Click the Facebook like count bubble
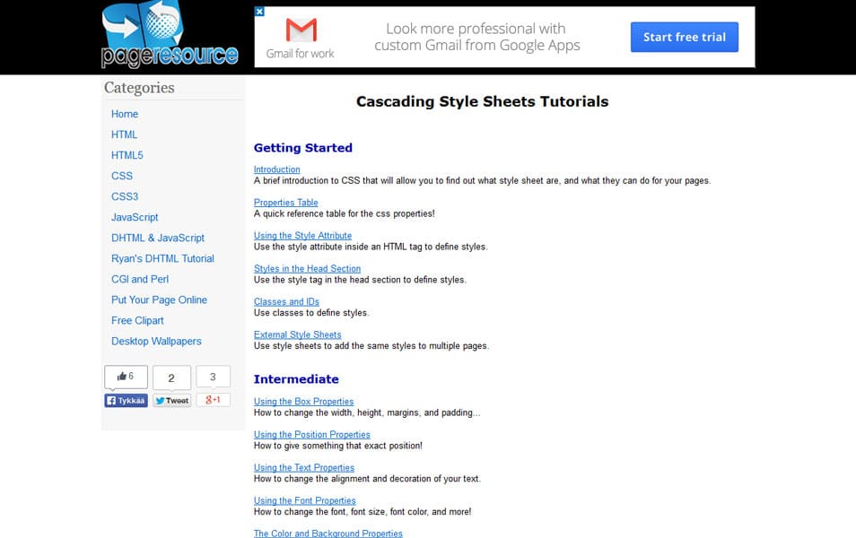 pyautogui.click(x=126, y=377)
